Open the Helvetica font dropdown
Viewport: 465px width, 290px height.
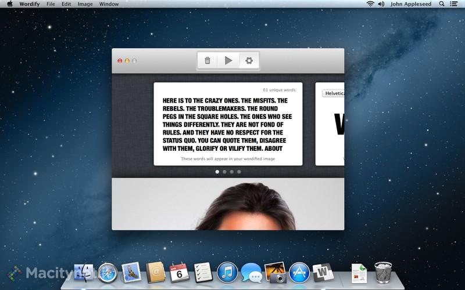point(334,93)
